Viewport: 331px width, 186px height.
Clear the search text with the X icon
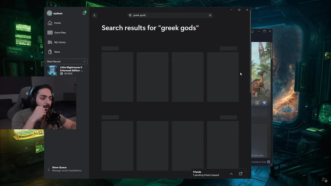click(x=210, y=15)
